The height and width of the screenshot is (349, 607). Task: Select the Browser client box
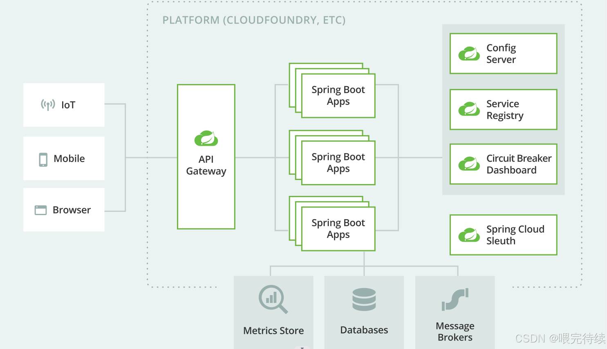click(64, 210)
